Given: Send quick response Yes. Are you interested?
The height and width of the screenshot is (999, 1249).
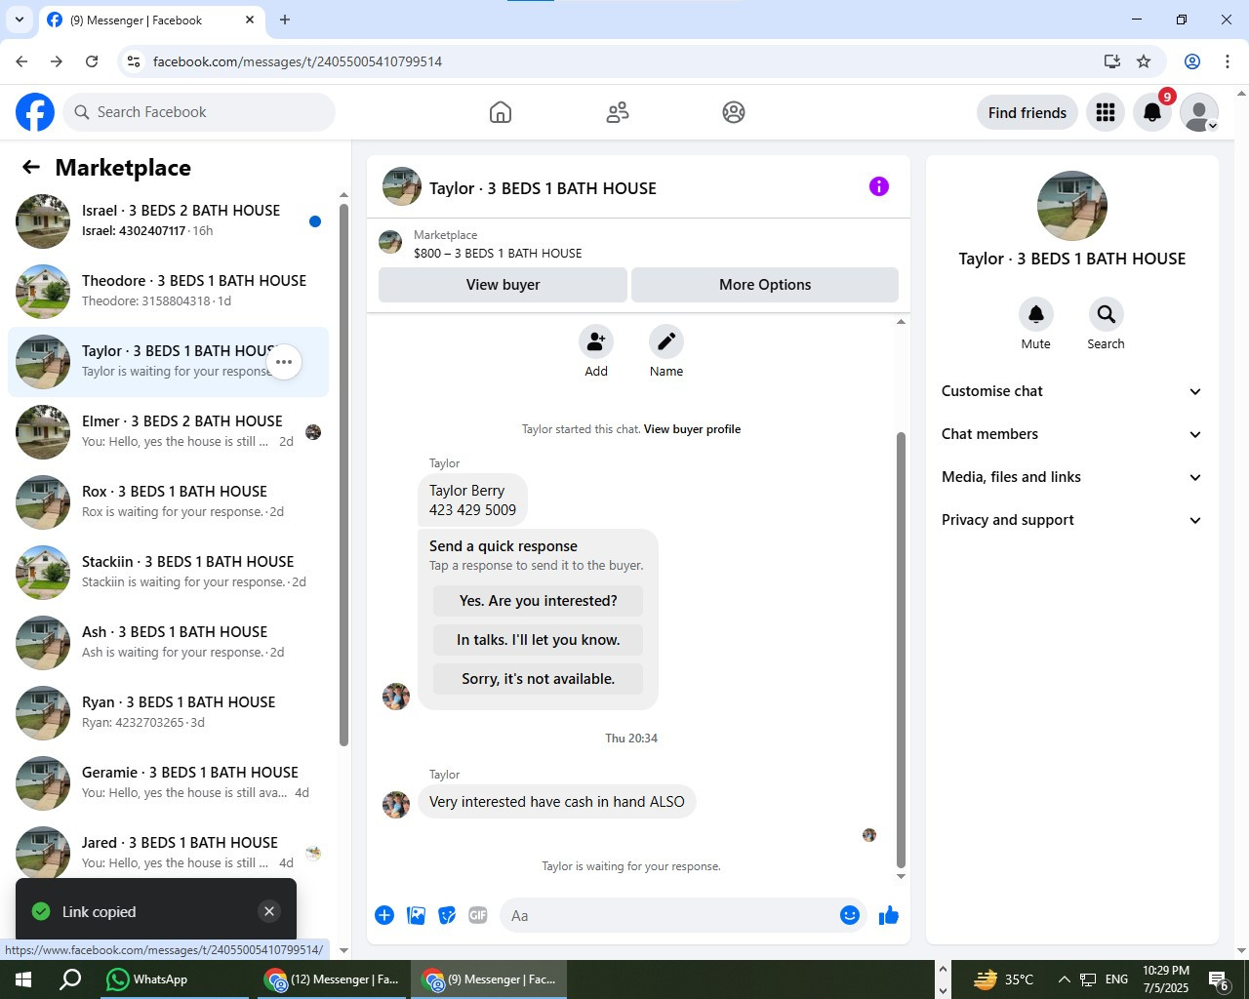Looking at the screenshot, I should [538, 601].
